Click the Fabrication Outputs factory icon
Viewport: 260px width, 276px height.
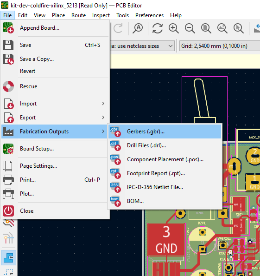pyautogui.click(x=8, y=131)
